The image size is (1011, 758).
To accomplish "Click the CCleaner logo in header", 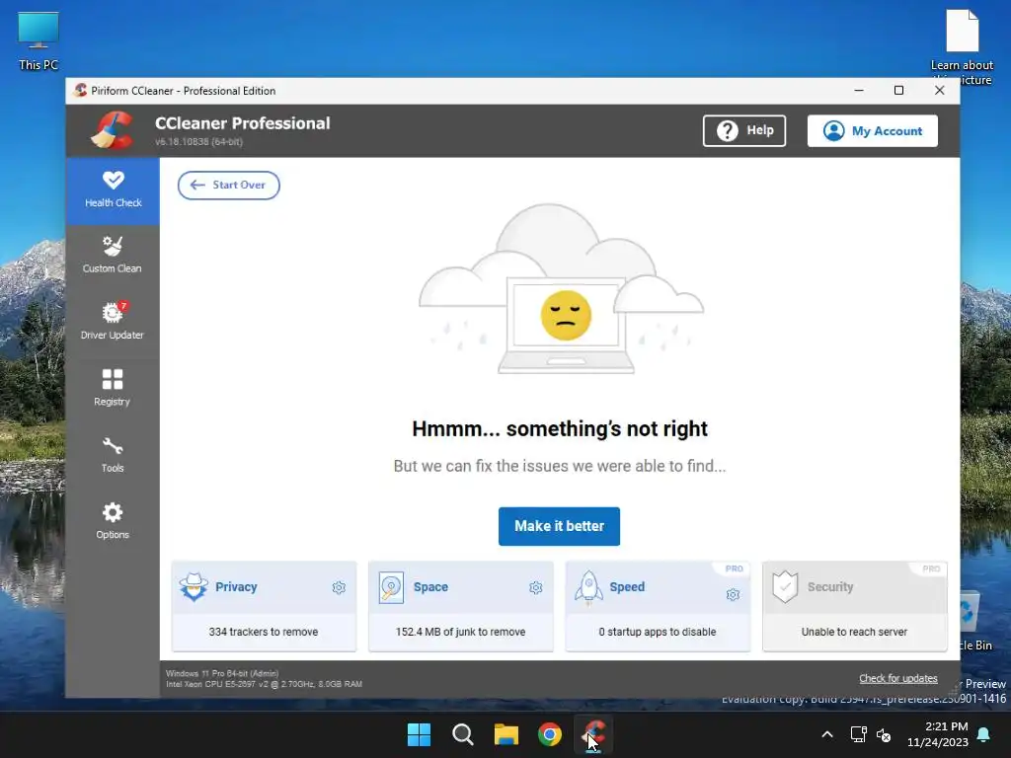I will tap(113, 130).
